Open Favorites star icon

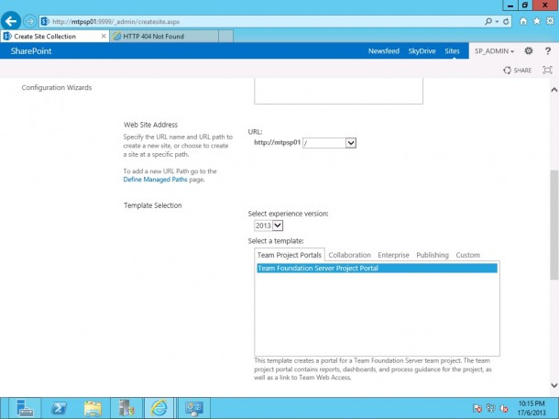click(x=537, y=21)
